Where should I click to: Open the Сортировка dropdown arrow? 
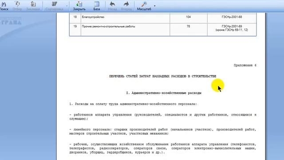[67, 6]
